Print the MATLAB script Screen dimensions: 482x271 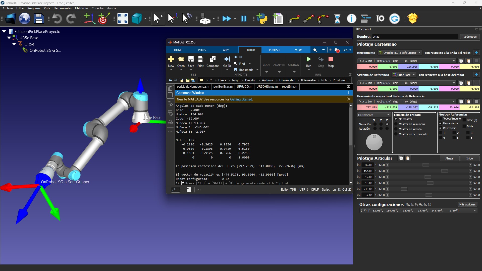[x=200, y=62]
